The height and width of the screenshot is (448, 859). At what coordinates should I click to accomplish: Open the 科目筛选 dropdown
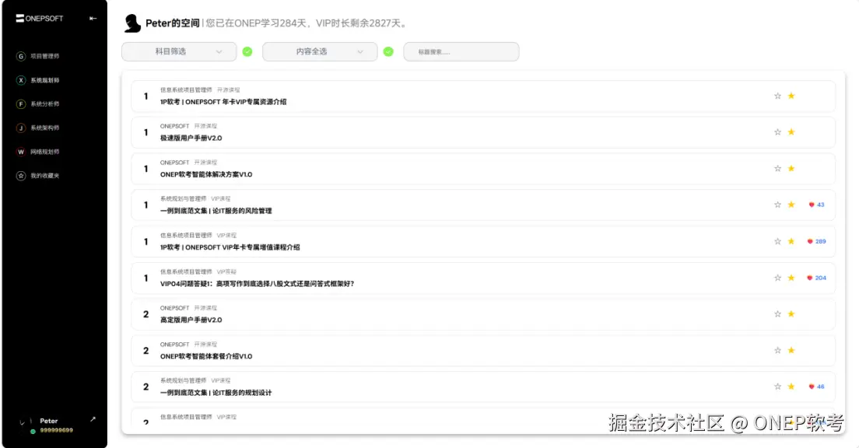click(x=179, y=51)
